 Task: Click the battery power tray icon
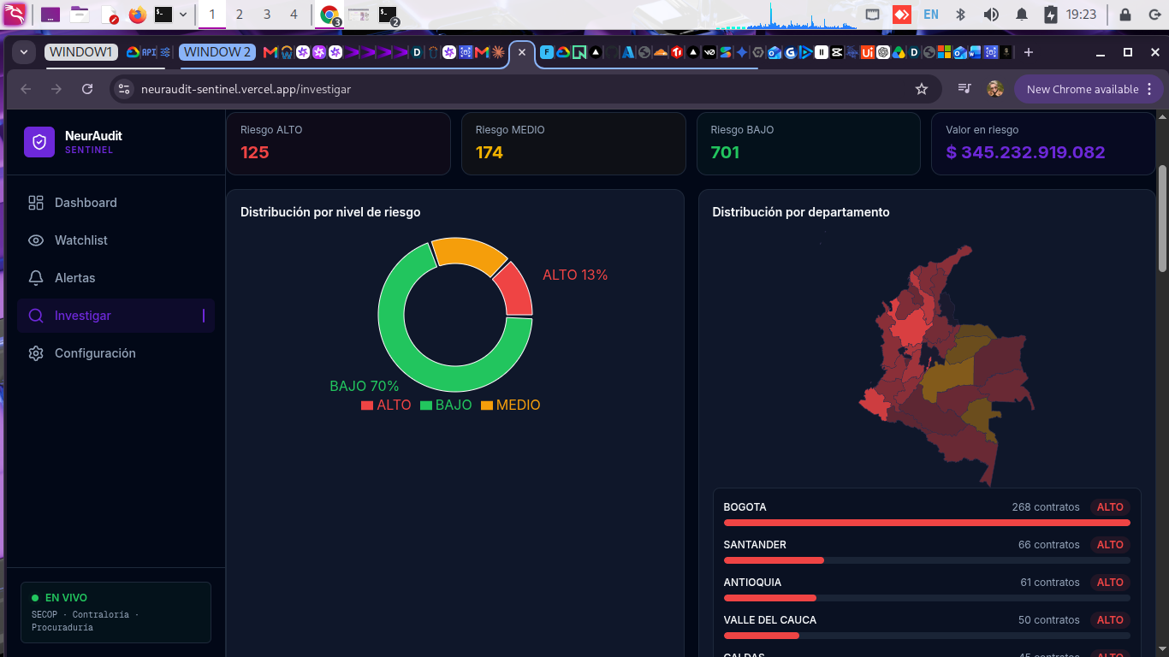coord(1051,15)
